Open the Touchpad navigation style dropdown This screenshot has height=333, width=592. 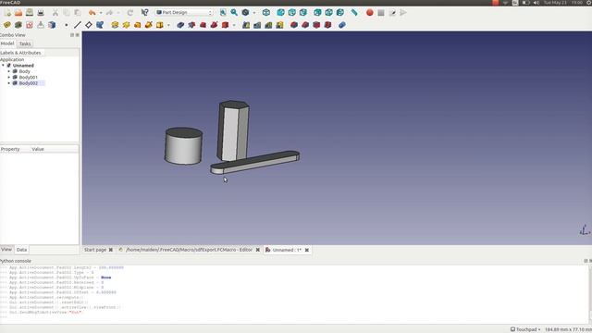(x=524, y=329)
